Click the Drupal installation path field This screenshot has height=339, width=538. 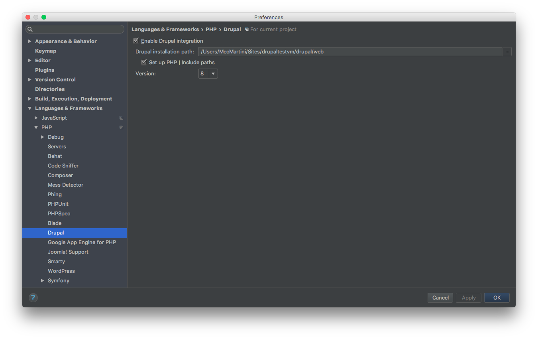point(350,51)
